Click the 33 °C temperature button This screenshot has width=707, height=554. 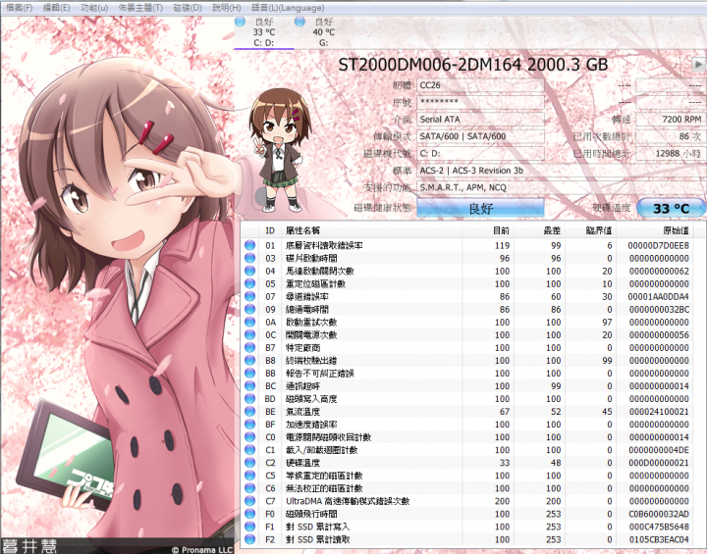[671, 208]
